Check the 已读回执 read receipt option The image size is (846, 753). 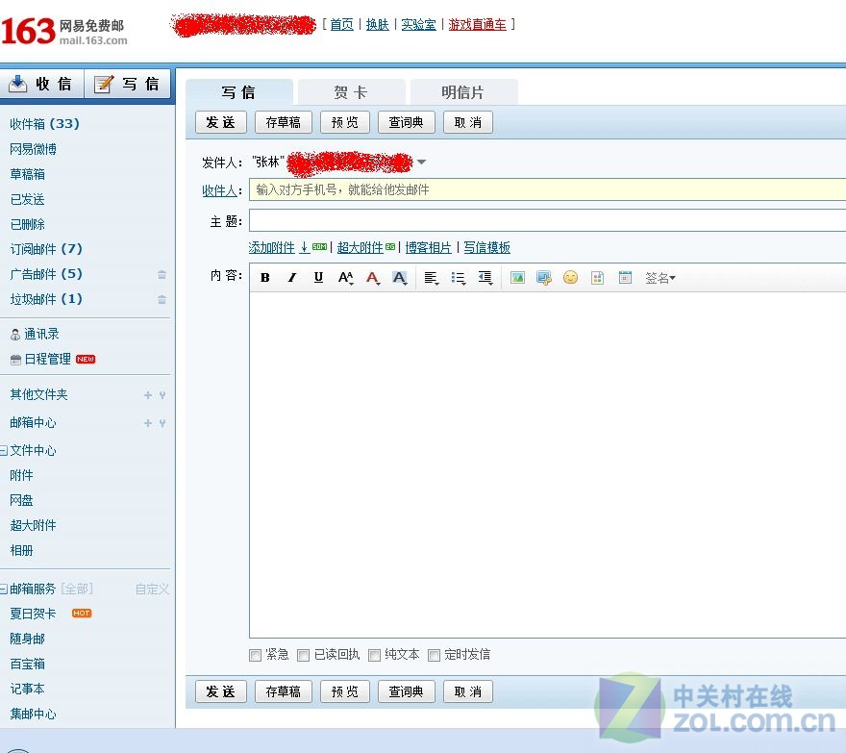coord(304,654)
